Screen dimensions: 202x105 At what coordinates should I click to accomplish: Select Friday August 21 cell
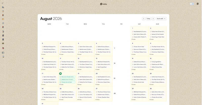pos(121,79)
